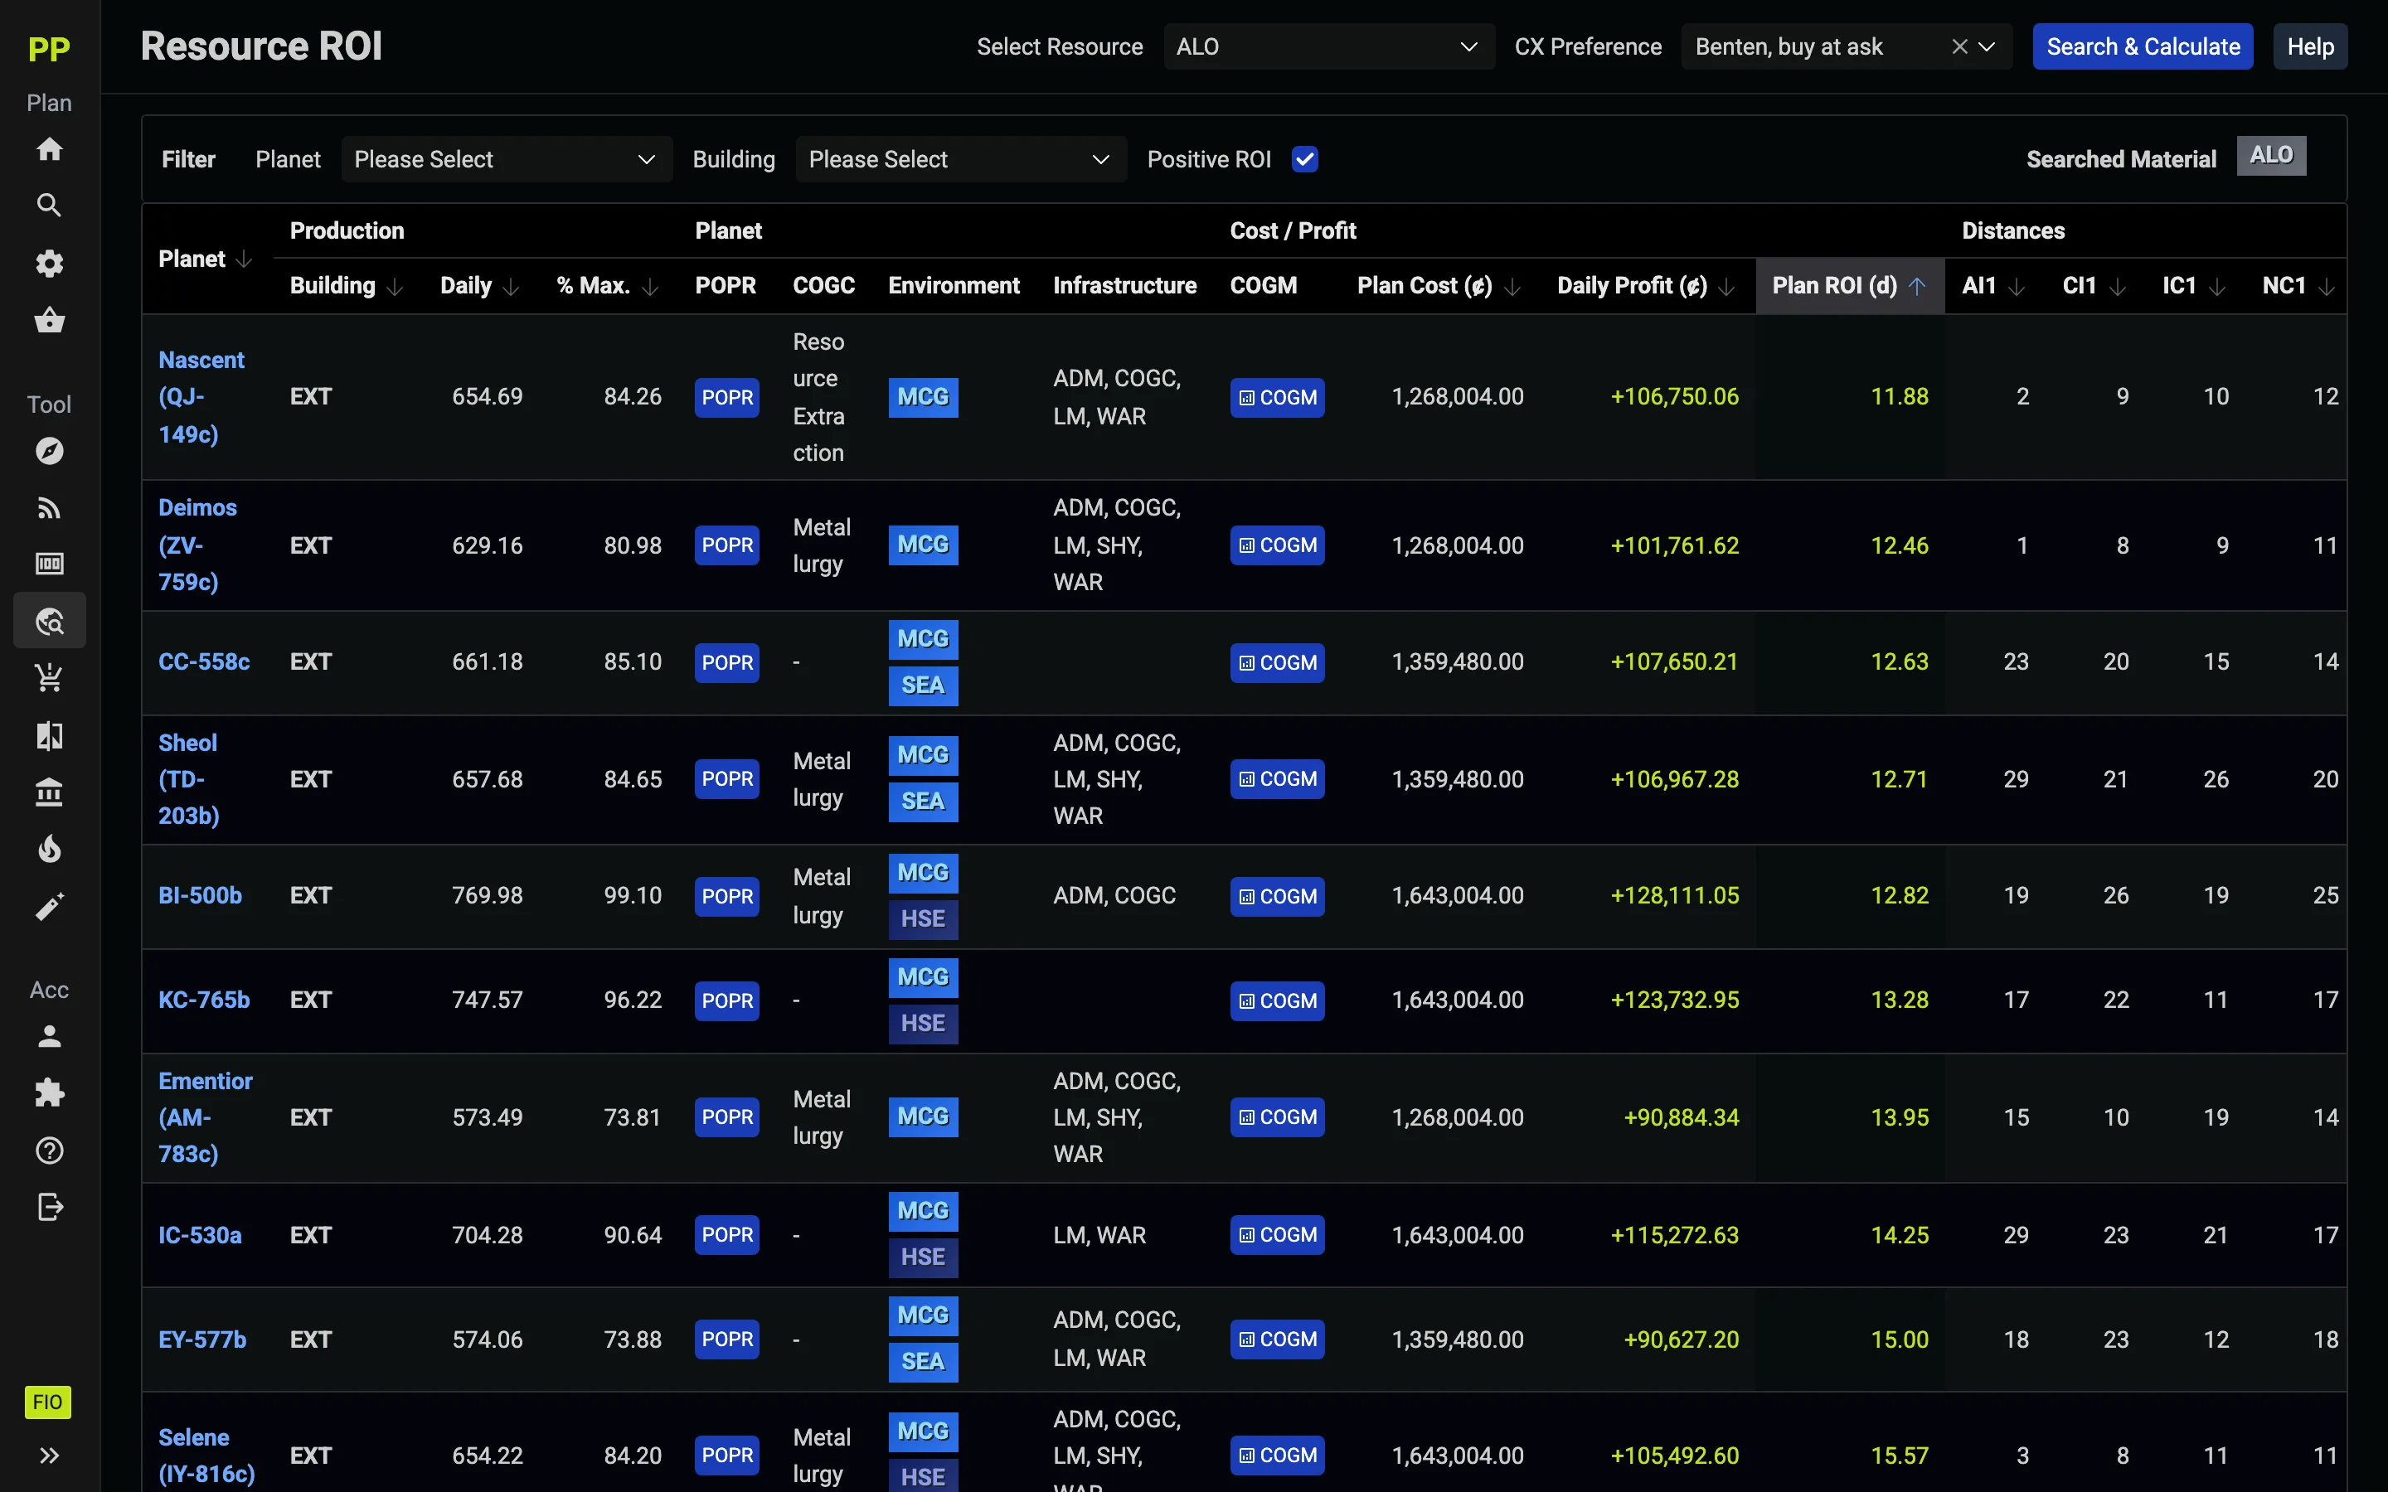Open IC-530a planet link
This screenshot has height=1492, width=2388.
tap(201, 1235)
